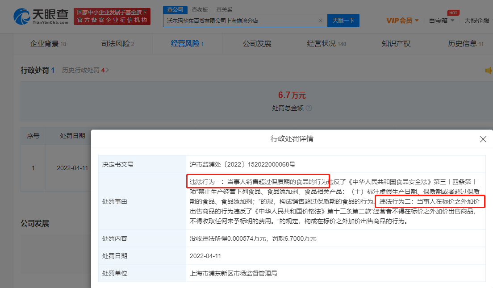
Task: Click the 行政处罚详情 dialog title
Action: tap(292, 139)
